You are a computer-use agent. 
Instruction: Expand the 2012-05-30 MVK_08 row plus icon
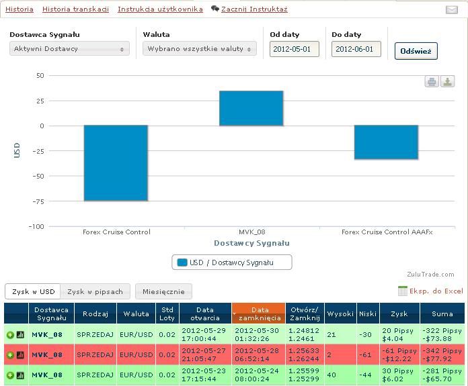click(x=11, y=335)
